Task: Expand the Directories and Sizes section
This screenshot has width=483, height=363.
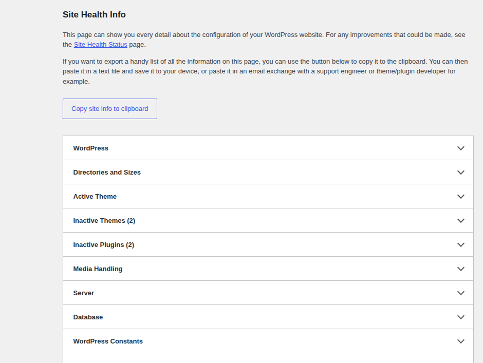Action: (268, 172)
